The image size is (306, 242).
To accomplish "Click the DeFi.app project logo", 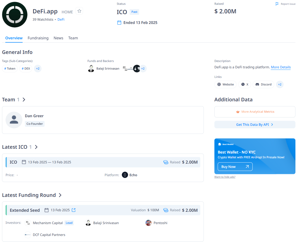I will (15, 15).
